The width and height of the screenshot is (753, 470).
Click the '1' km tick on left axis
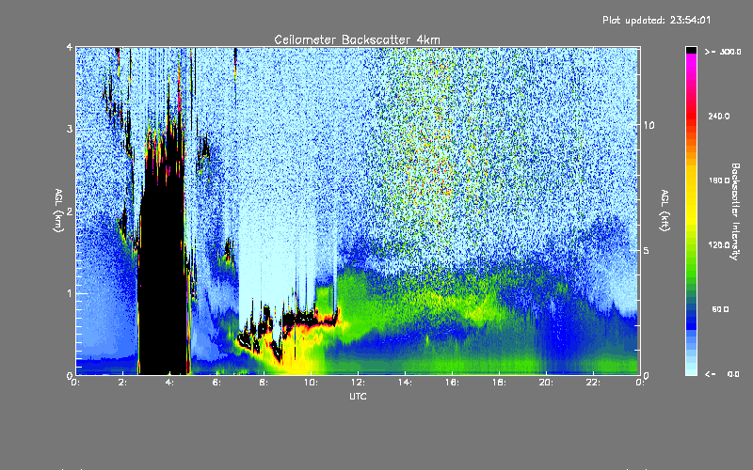(x=70, y=293)
